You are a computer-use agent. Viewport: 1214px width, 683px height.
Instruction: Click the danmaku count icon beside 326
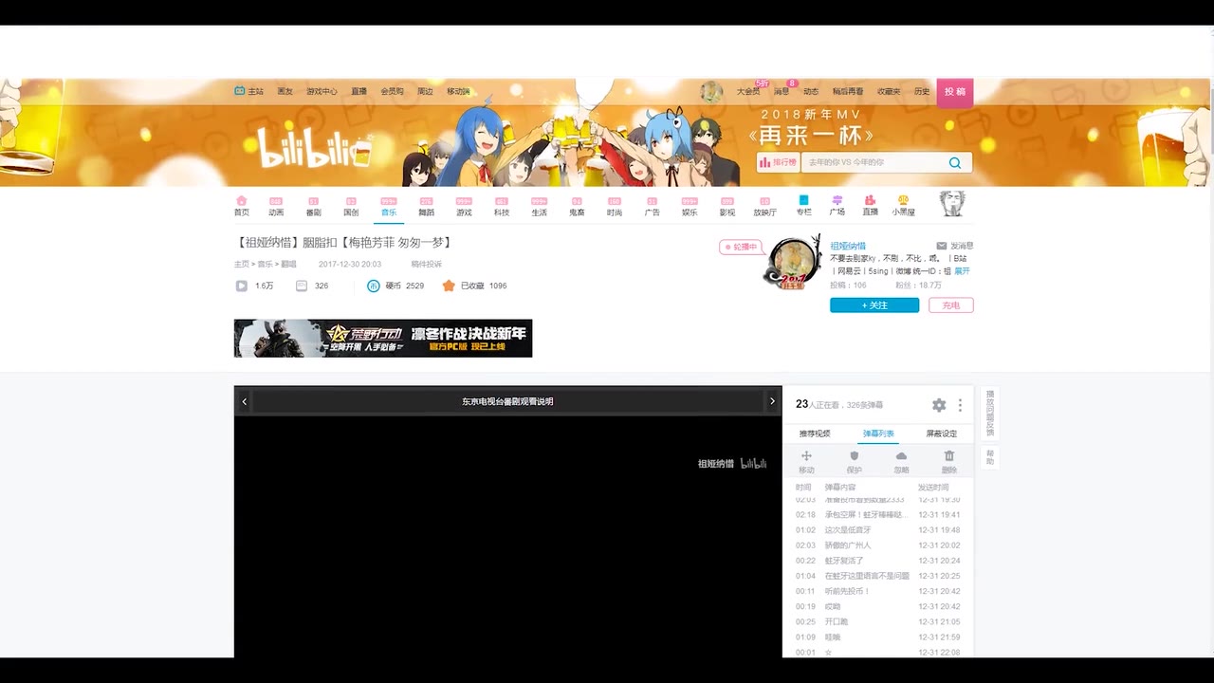[302, 286]
